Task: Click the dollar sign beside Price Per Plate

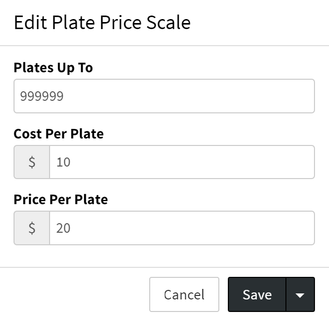Action: [32, 228]
